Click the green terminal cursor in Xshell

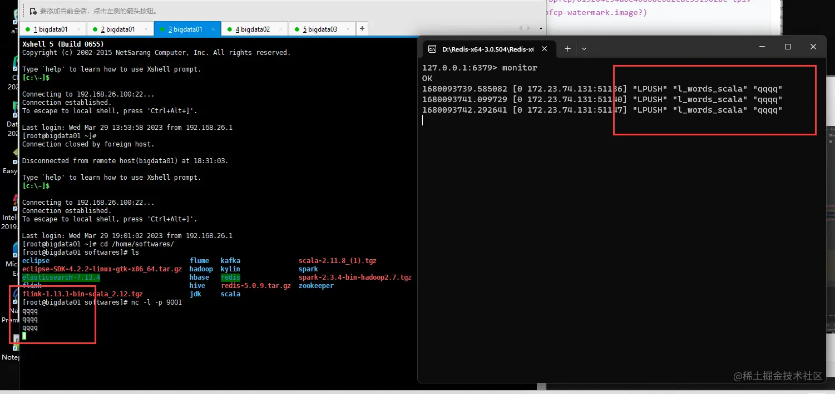(x=24, y=336)
